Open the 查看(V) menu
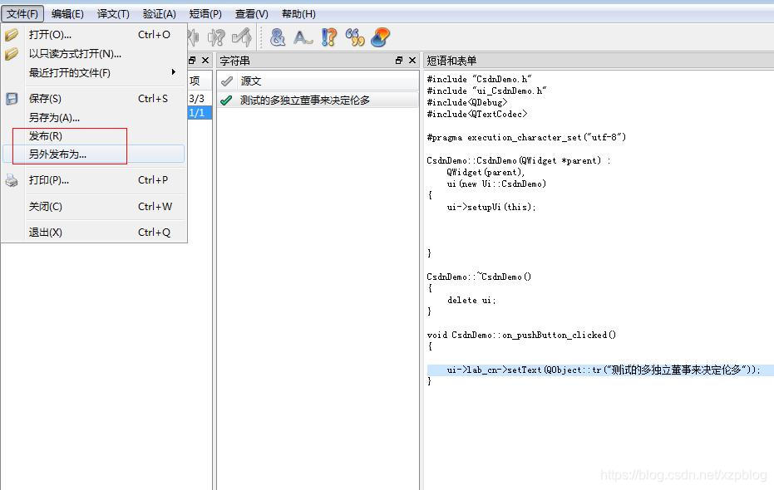 (252, 14)
